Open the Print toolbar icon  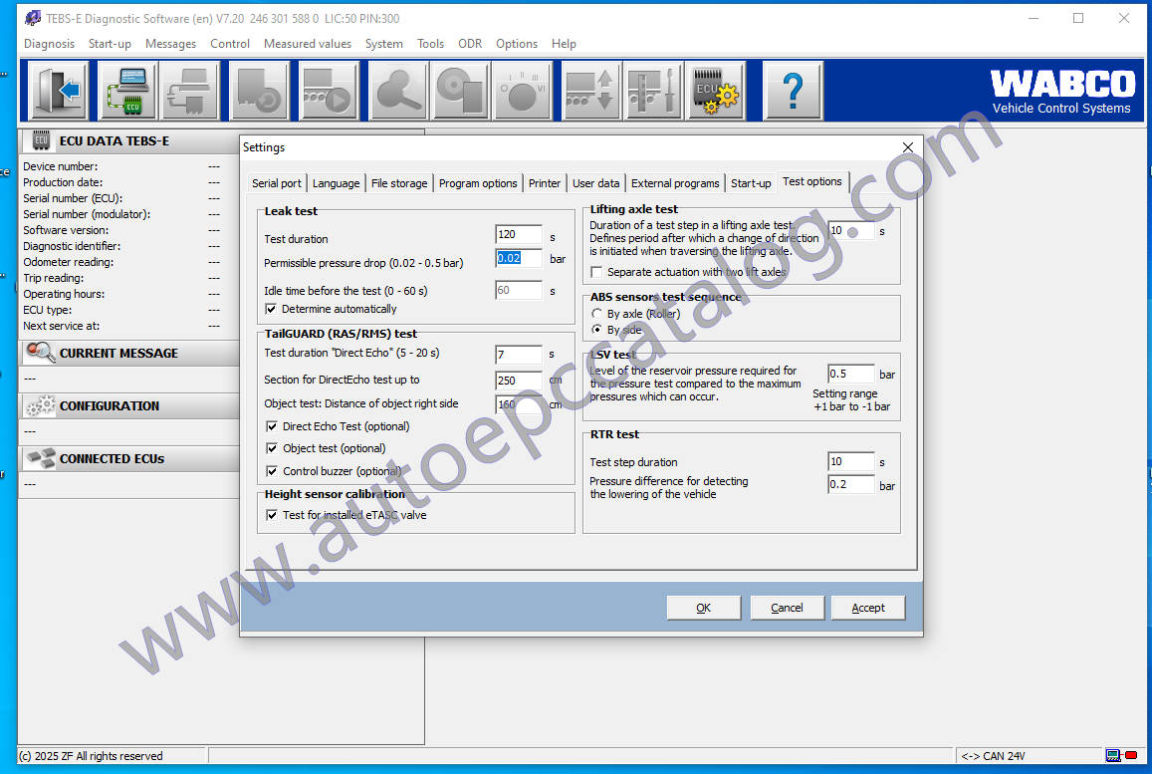[x=190, y=90]
